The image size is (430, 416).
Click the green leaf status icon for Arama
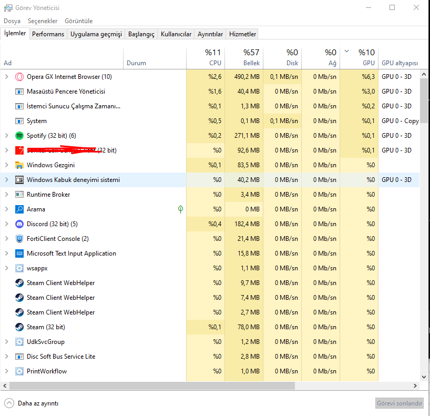coord(180,209)
